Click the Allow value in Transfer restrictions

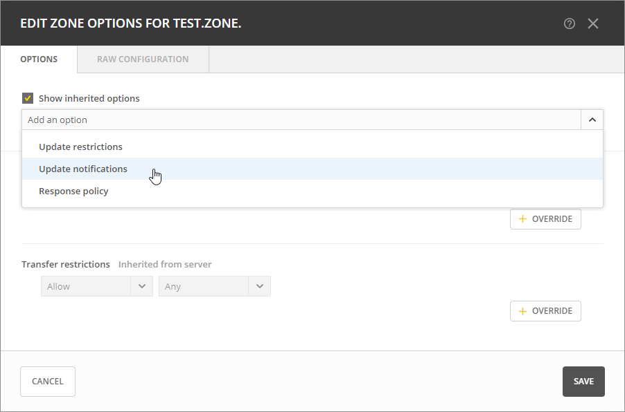coord(86,286)
